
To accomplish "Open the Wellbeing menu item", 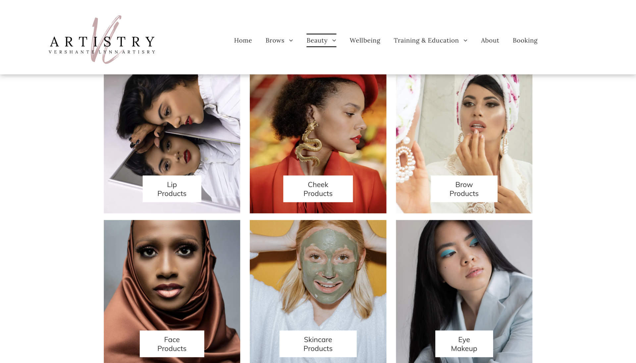I will click(365, 40).
